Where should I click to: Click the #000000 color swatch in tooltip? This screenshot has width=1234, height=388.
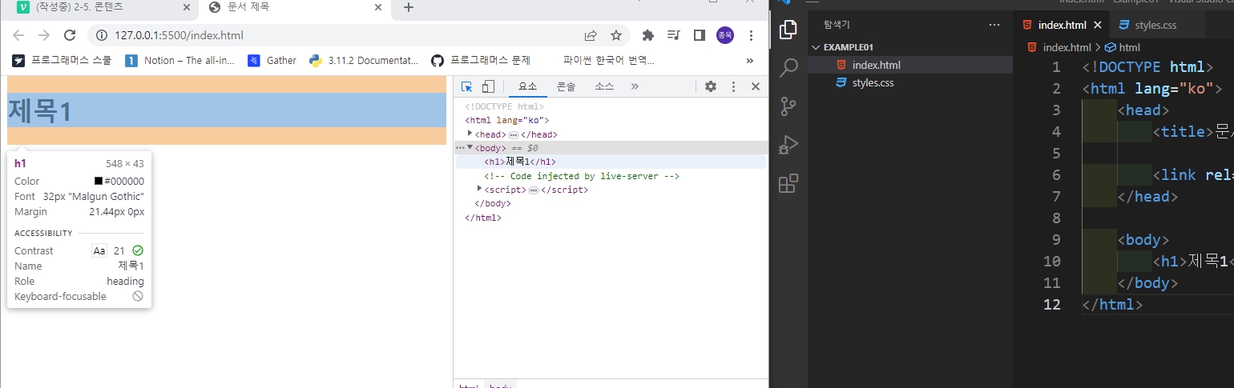pyautogui.click(x=99, y=182)
